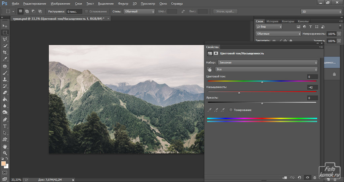
Task: Open the Непрозрачность opacity arrow
Action: (x=339, y=34)
